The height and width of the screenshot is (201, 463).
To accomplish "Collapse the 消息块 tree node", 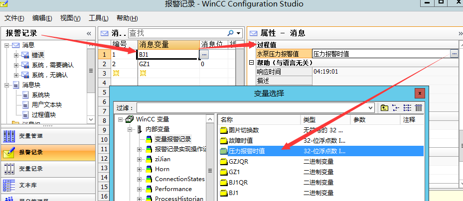I will click(x=7, y=85).
